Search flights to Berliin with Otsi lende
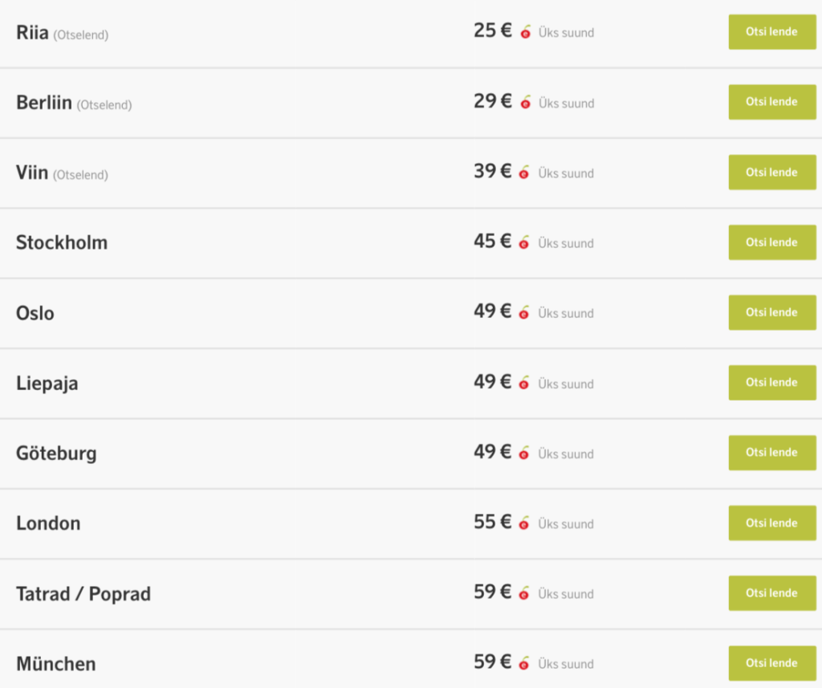This screenshot has height=688, width=822. [771, 102]
